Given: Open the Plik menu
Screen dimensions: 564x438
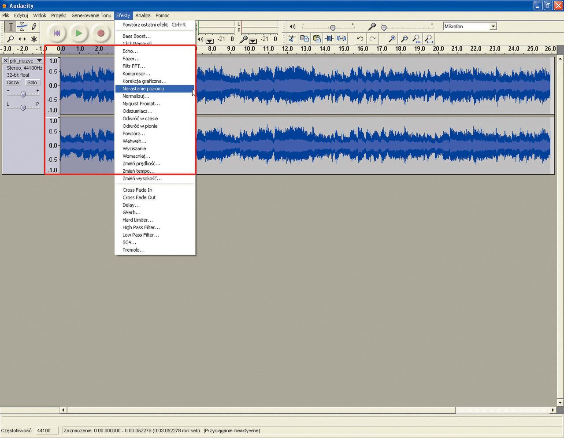Looking at the screenshot, I should tap(6, 15).
